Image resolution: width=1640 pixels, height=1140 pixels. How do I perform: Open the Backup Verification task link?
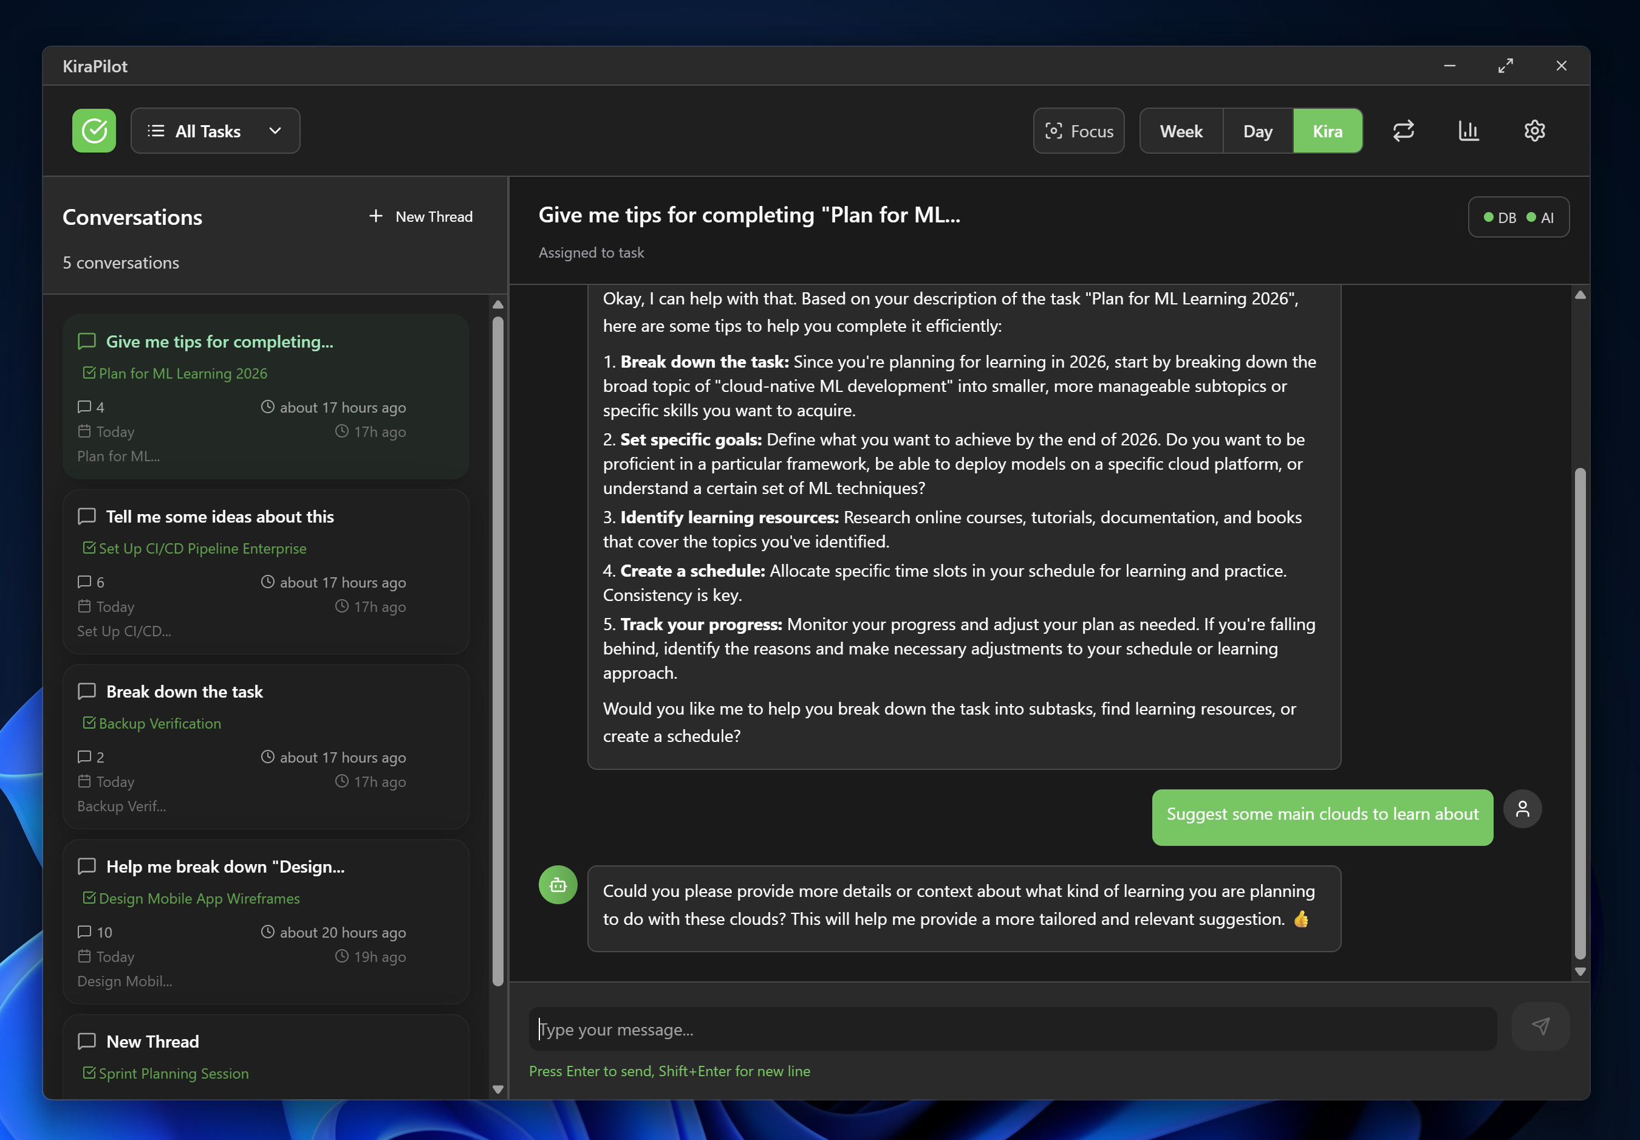point(160,724)
